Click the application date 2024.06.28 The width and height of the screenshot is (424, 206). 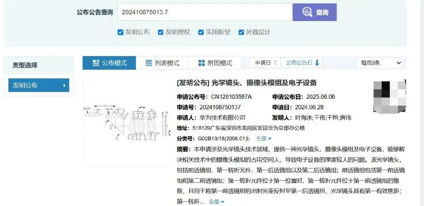coord(309,107)
